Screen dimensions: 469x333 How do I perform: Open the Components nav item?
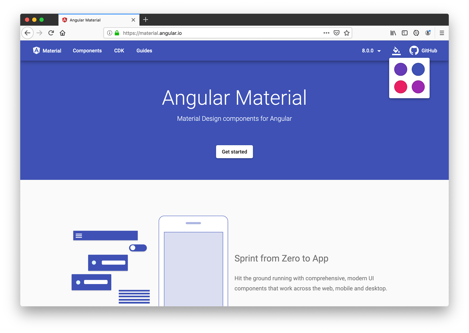87,51
